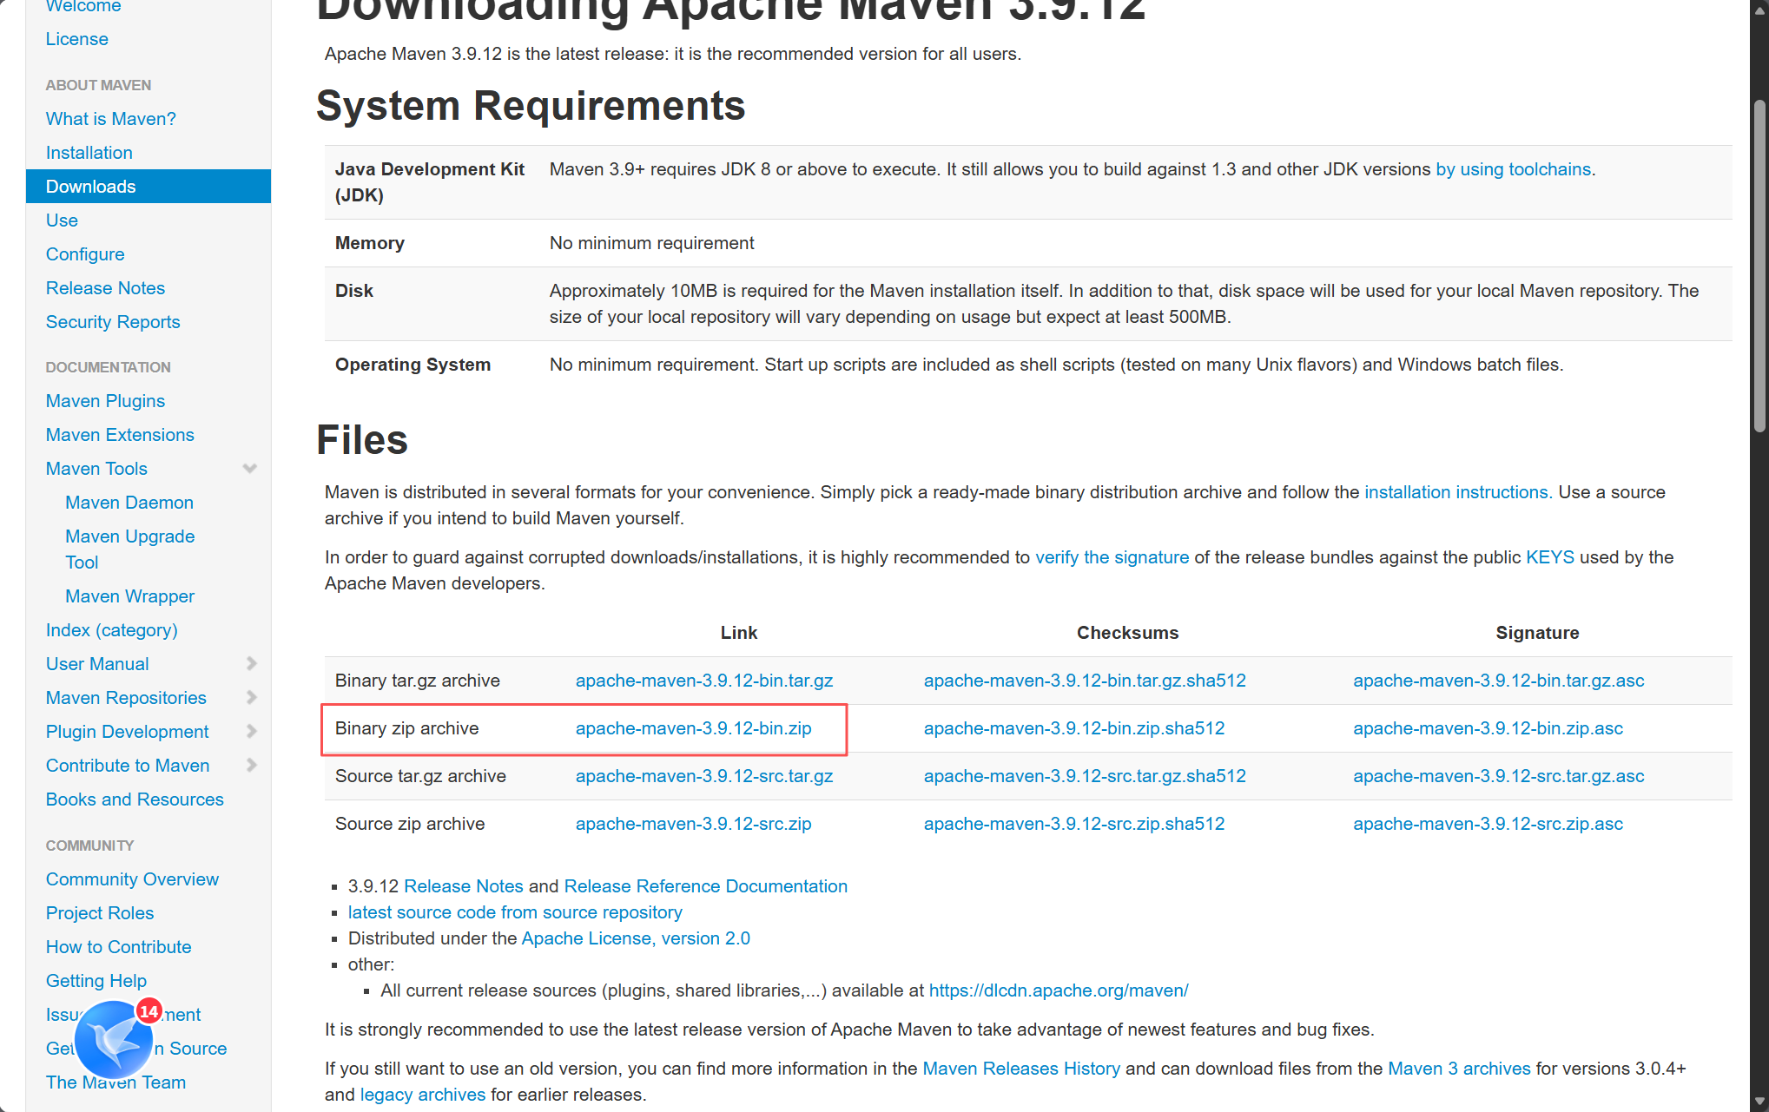
Task: Follow the 'verify the signature' link
Action: (1112, 557)
